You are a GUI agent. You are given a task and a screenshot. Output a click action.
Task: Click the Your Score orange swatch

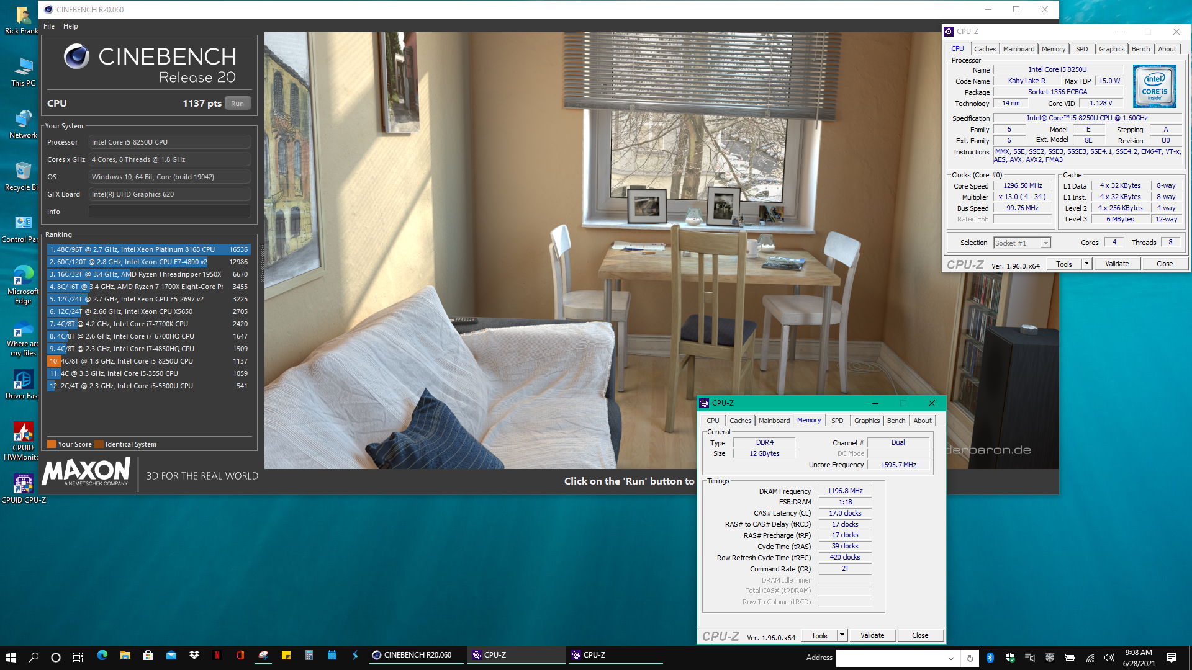[x=52, y=444]
